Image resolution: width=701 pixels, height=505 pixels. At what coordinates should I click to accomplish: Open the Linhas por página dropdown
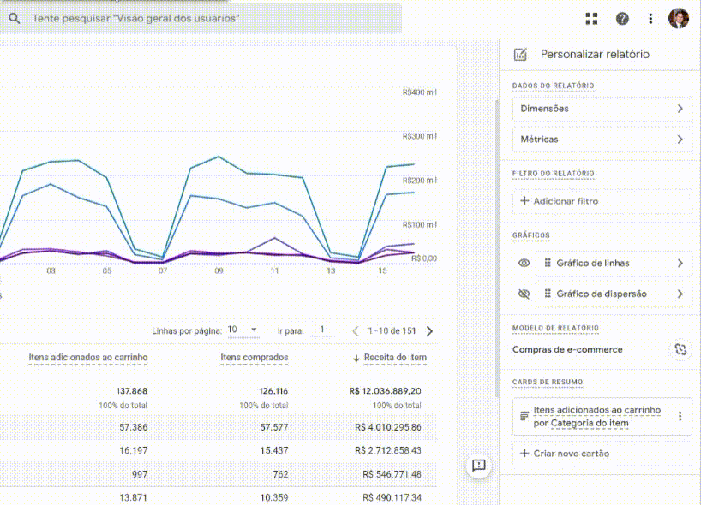243,330
